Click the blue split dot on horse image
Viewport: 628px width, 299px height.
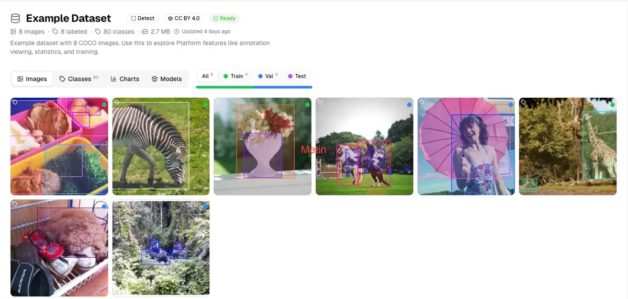coord(409,105)
